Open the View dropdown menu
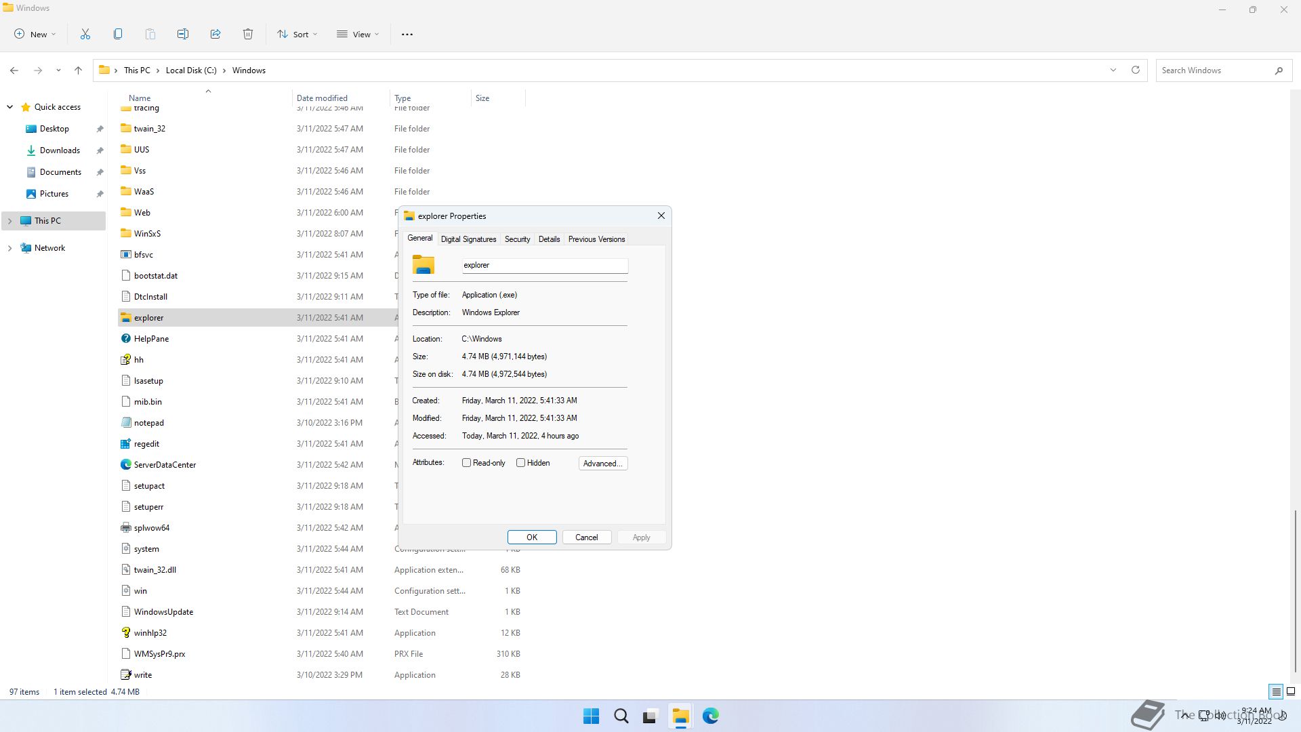Screen dimensions: 1301x732 point(358,34)
